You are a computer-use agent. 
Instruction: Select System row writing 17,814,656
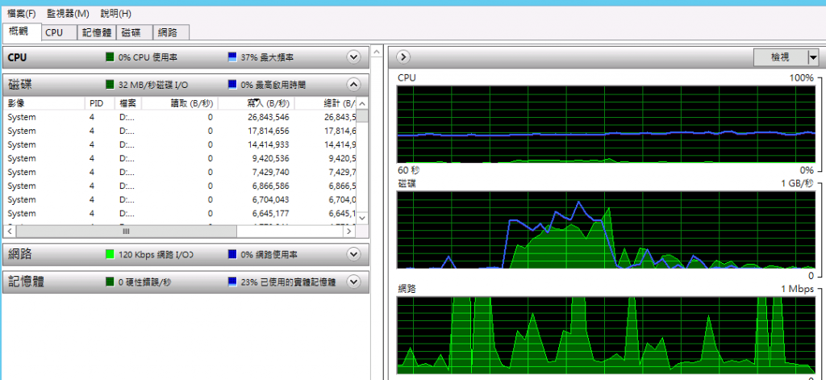(x=181, y=131)
